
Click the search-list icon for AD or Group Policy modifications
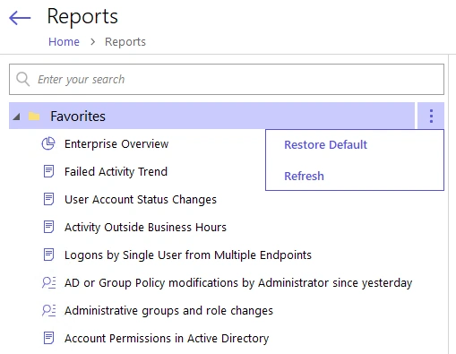(x=48, y=282)
